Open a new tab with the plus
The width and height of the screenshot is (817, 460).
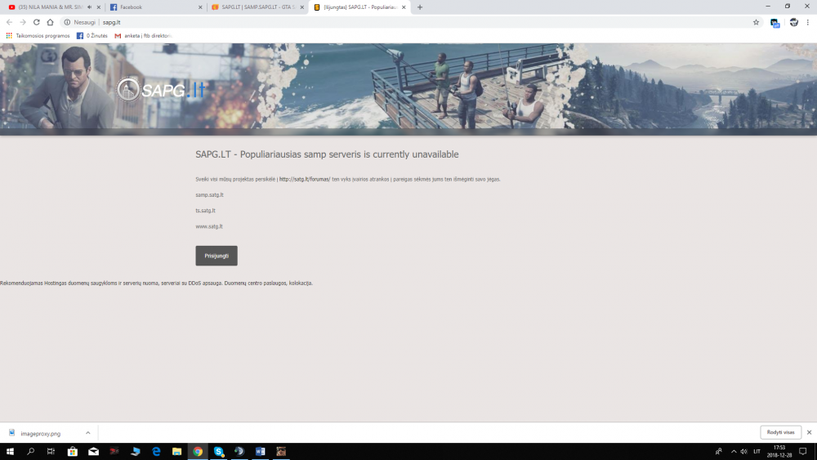pos(420,7)
